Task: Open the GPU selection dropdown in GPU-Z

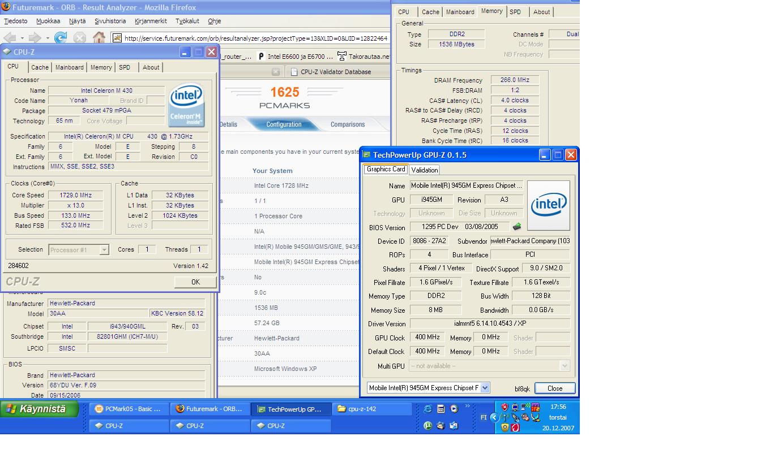Action: [x=485, y=387]
